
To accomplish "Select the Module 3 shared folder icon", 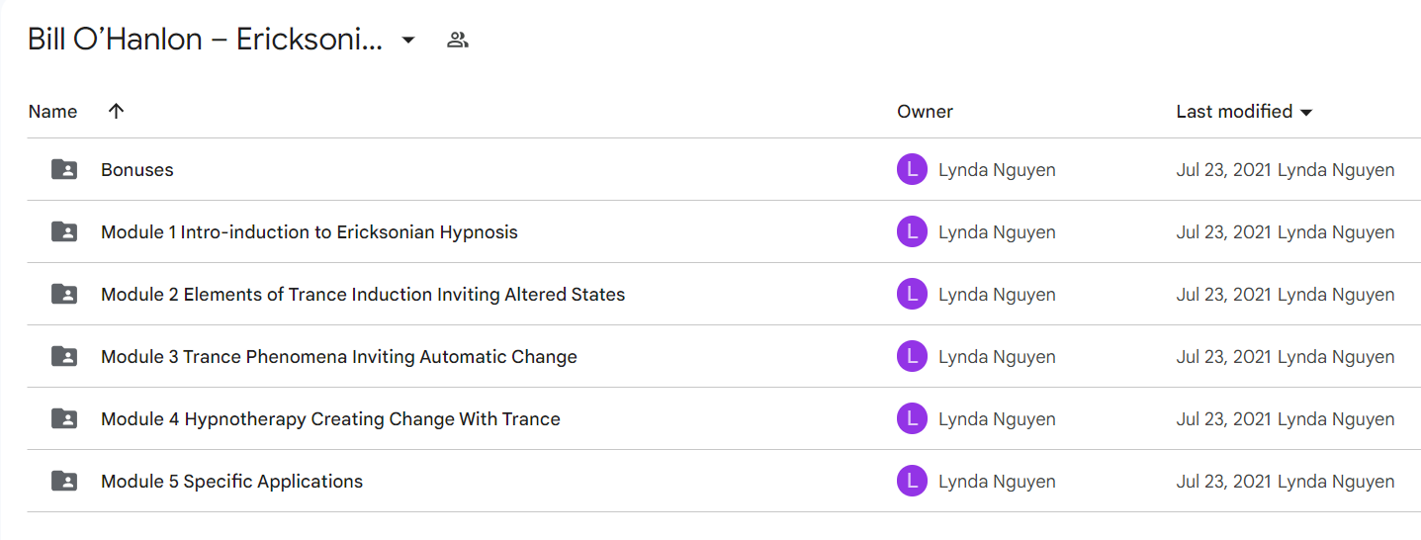I will [x=64, y=356].
